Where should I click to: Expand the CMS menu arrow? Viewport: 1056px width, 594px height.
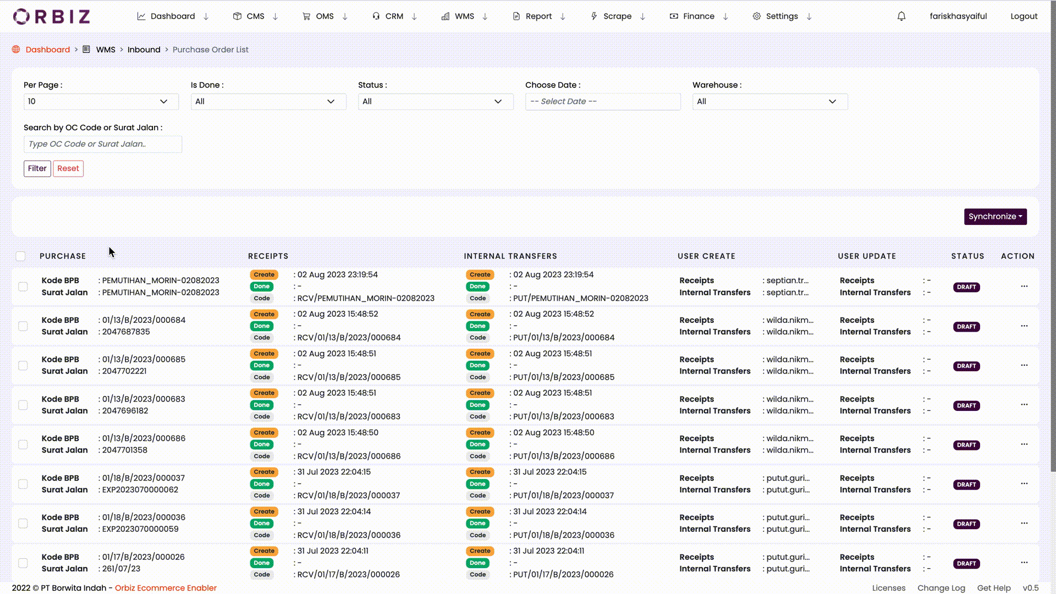tap(276, 16)
